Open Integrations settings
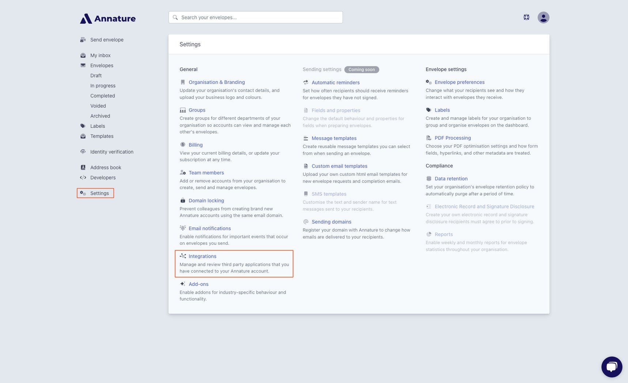Viewport: 628px width, 383px height. [x=202, y=256]
